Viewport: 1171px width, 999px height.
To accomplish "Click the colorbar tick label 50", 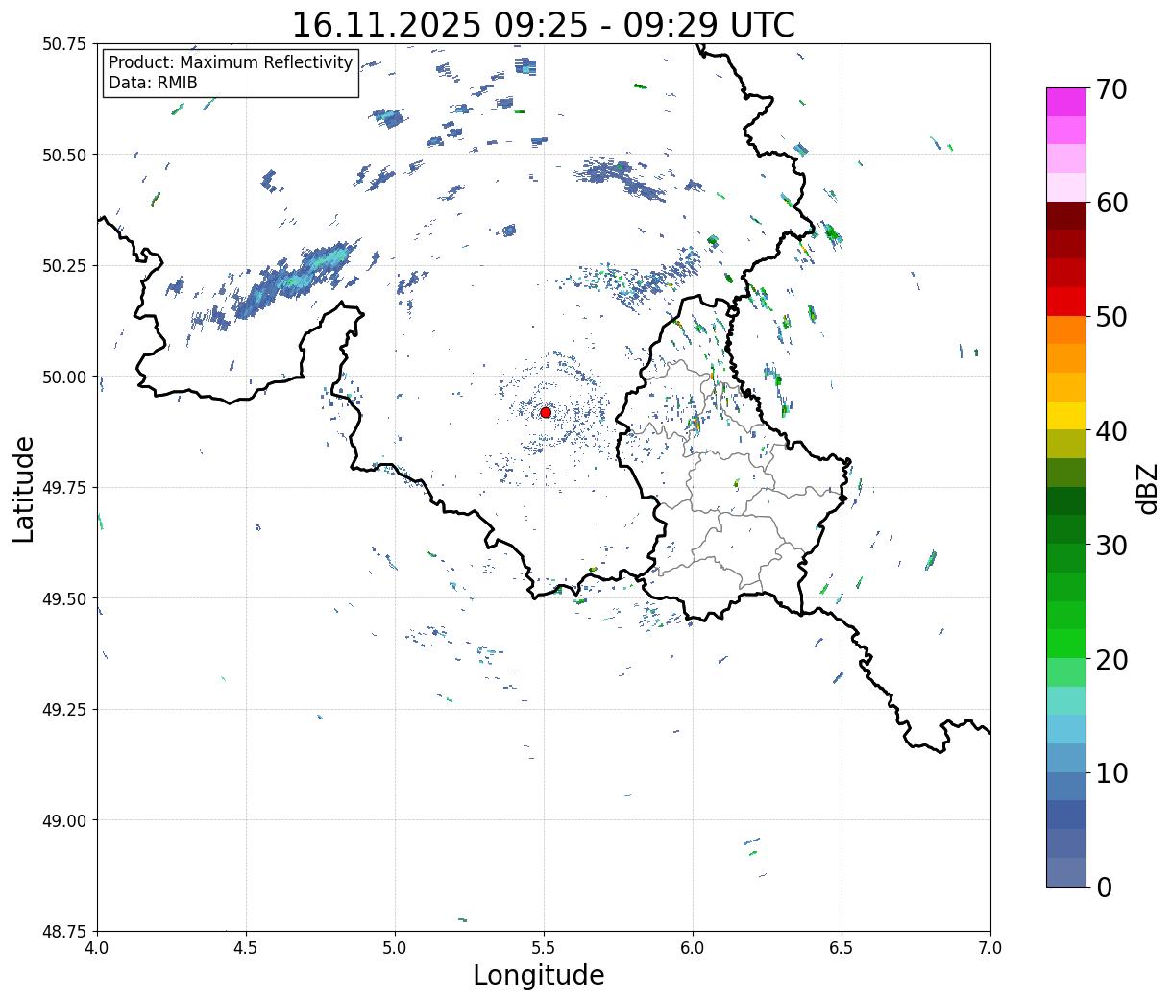I will click(1110, 317).
